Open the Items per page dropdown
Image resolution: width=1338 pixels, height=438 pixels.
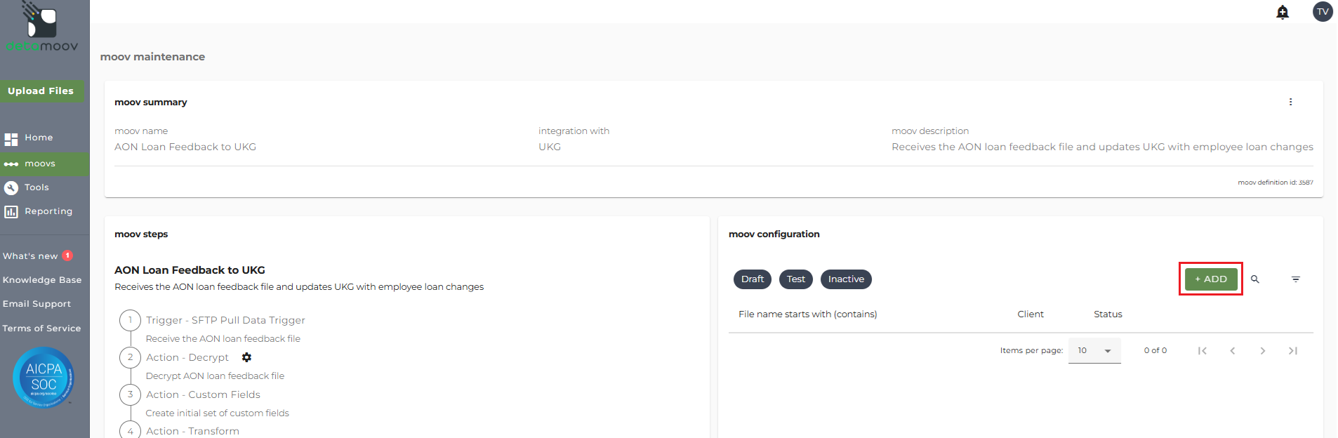[x=1094, y=350]
